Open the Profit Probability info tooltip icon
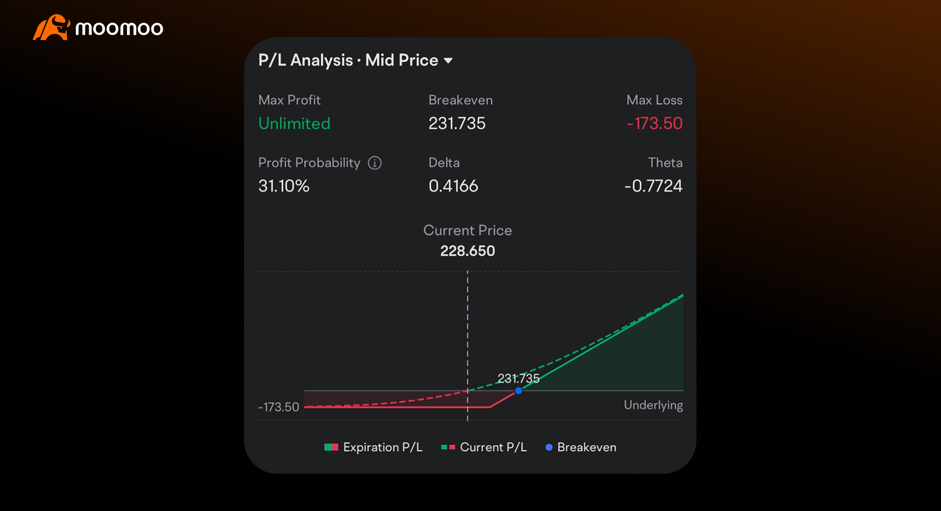This screenshot has width=941, height=511. (374, 163)
